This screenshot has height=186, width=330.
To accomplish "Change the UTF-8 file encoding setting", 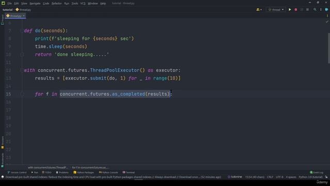I will click(279, 177).
